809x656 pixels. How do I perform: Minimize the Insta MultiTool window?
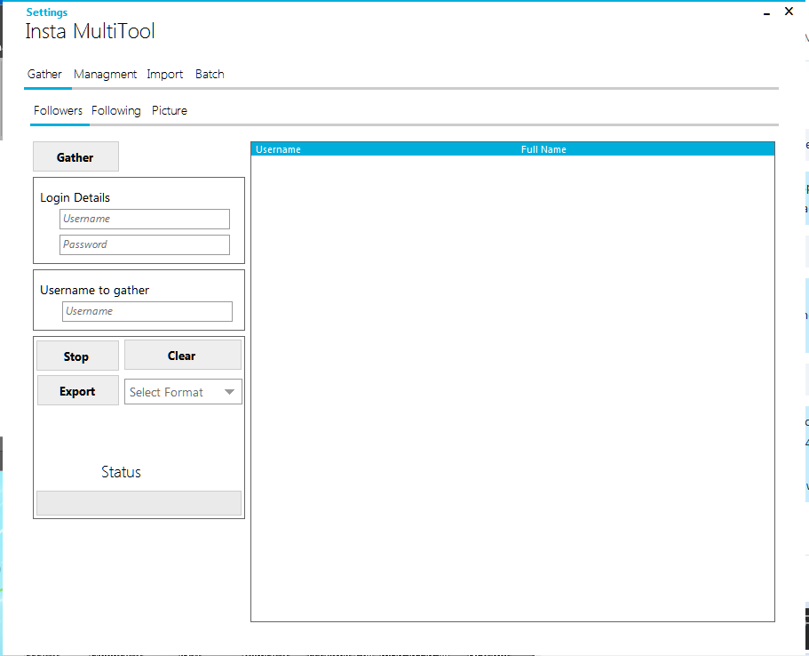coord(766,12)
